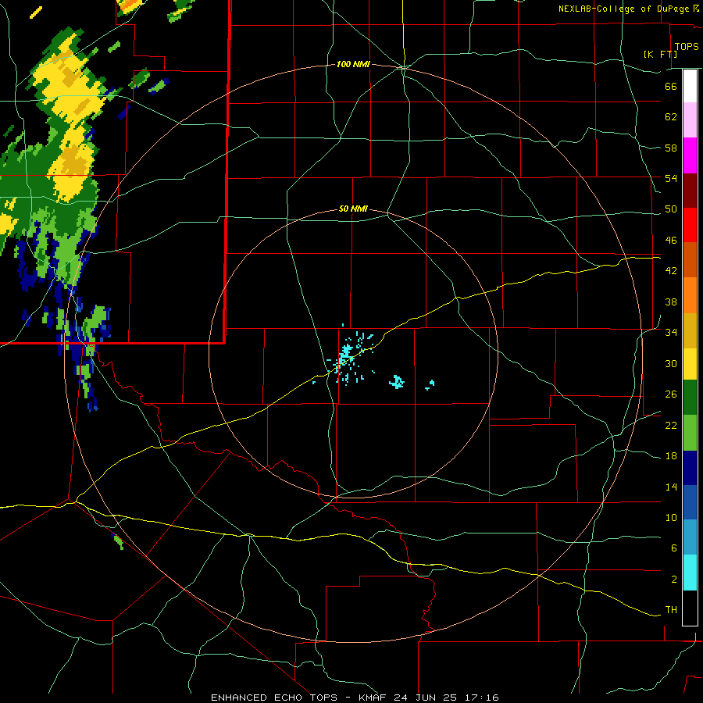Click the 'ENHANCED ECHO TOPS - KMAF' caption

click(x=298, y=698)
